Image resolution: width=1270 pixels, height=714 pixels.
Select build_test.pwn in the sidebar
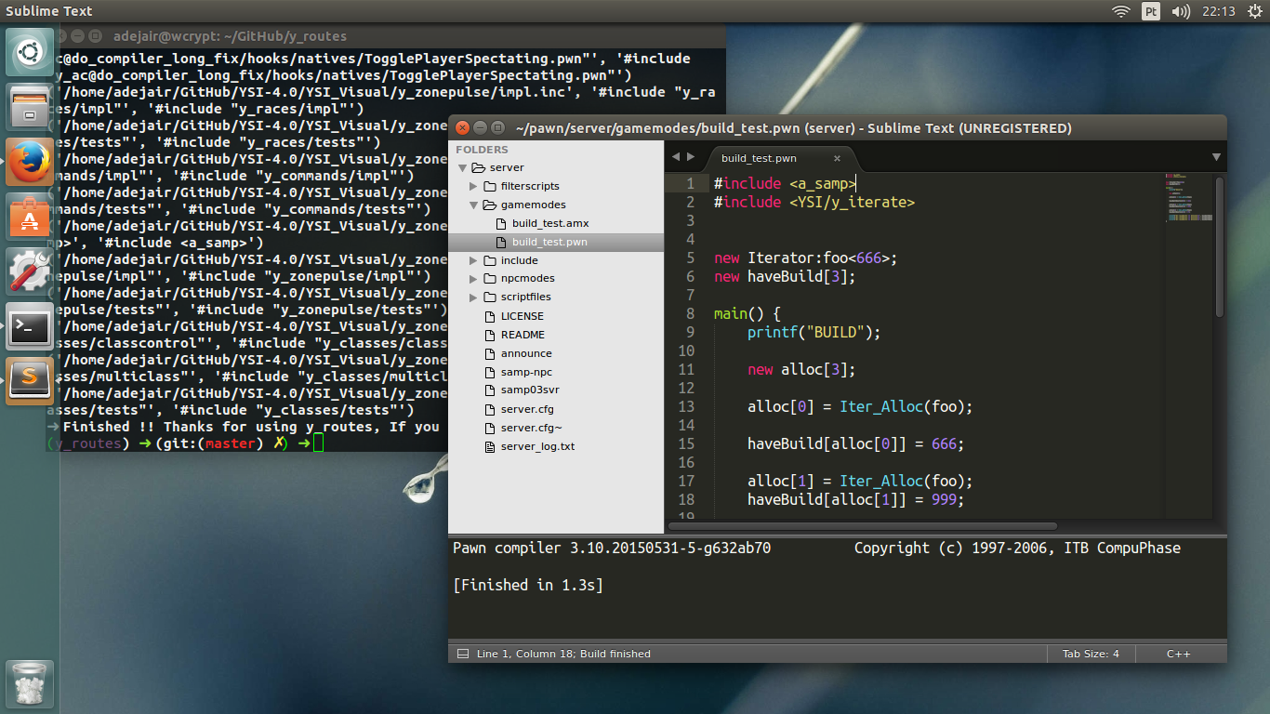[556, 242]
